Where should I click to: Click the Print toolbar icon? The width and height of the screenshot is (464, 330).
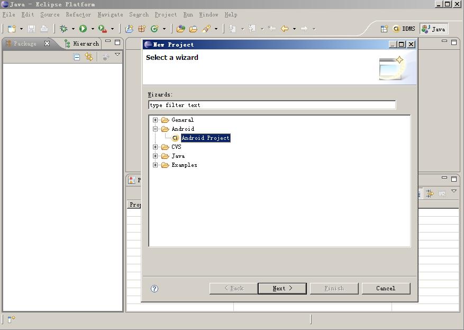point(44,29)
